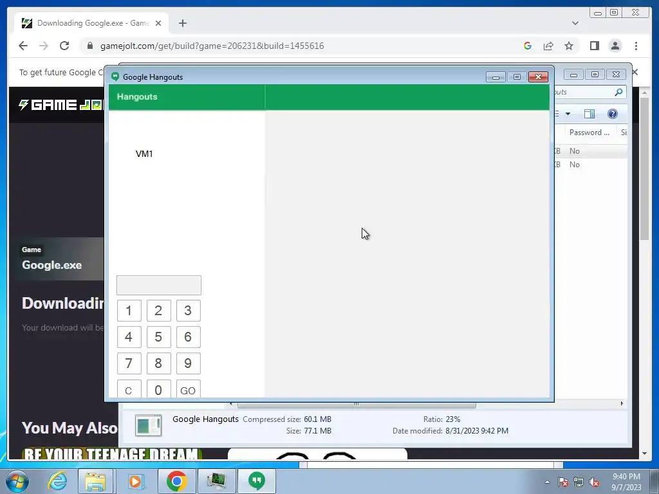The image size is (659, 494).
Task: Select the VM1 contact in Hangouts
Action: (144, 154)
